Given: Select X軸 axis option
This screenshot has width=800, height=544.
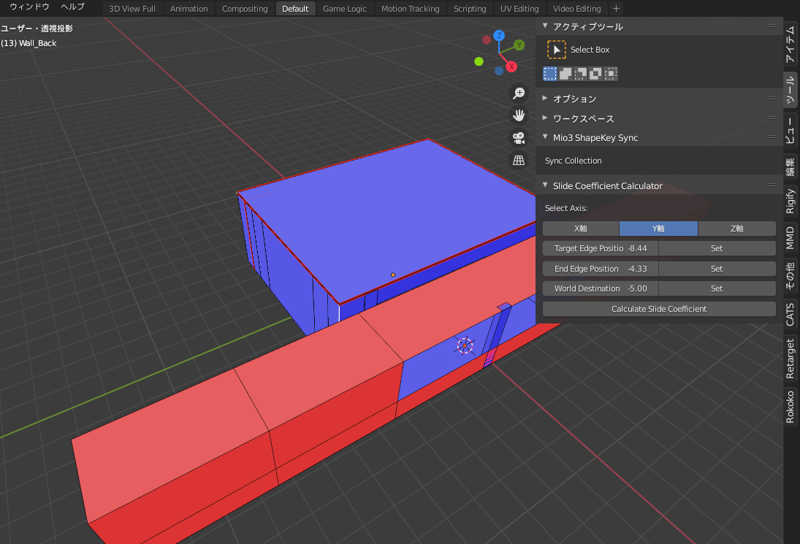Looking at the screenshot, I should pos(581,229).
